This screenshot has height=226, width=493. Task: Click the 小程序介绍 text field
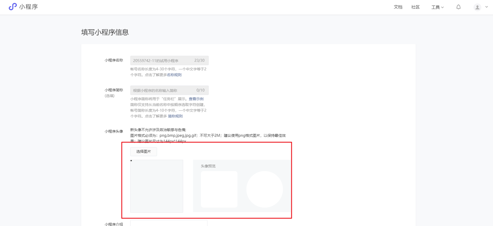click(169, 223)
